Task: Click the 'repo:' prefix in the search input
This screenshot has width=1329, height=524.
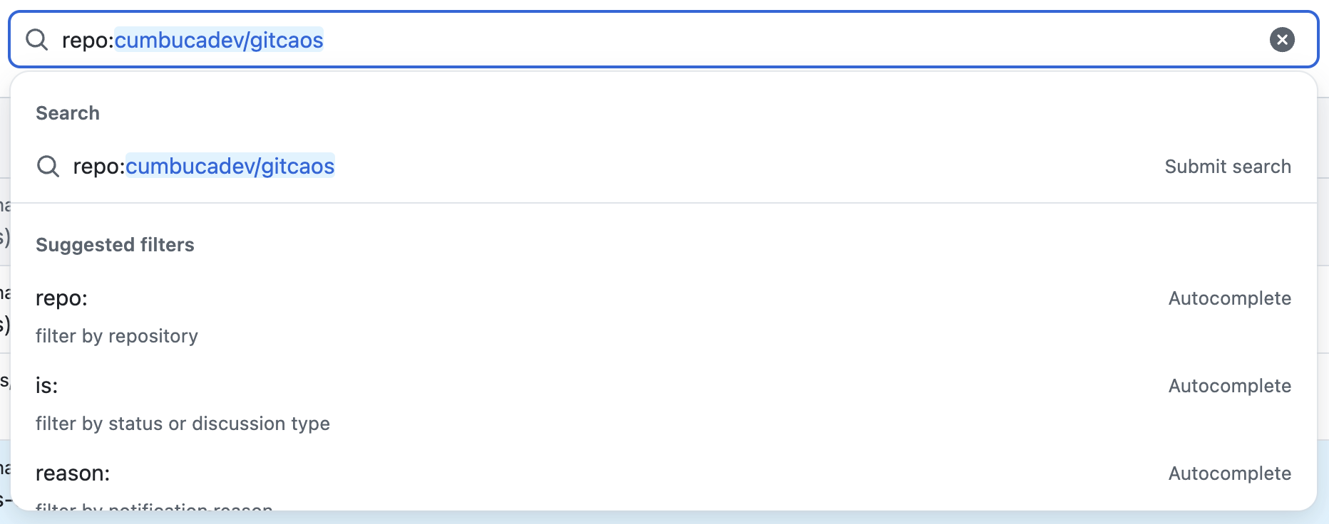Action: [87, 40]
